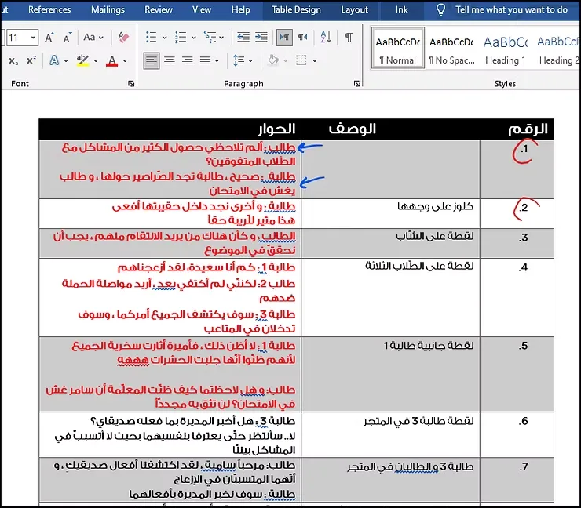581x508 pixels.
Task: Open the shading color dropdown arrow
Action: [x=285, y=60]
